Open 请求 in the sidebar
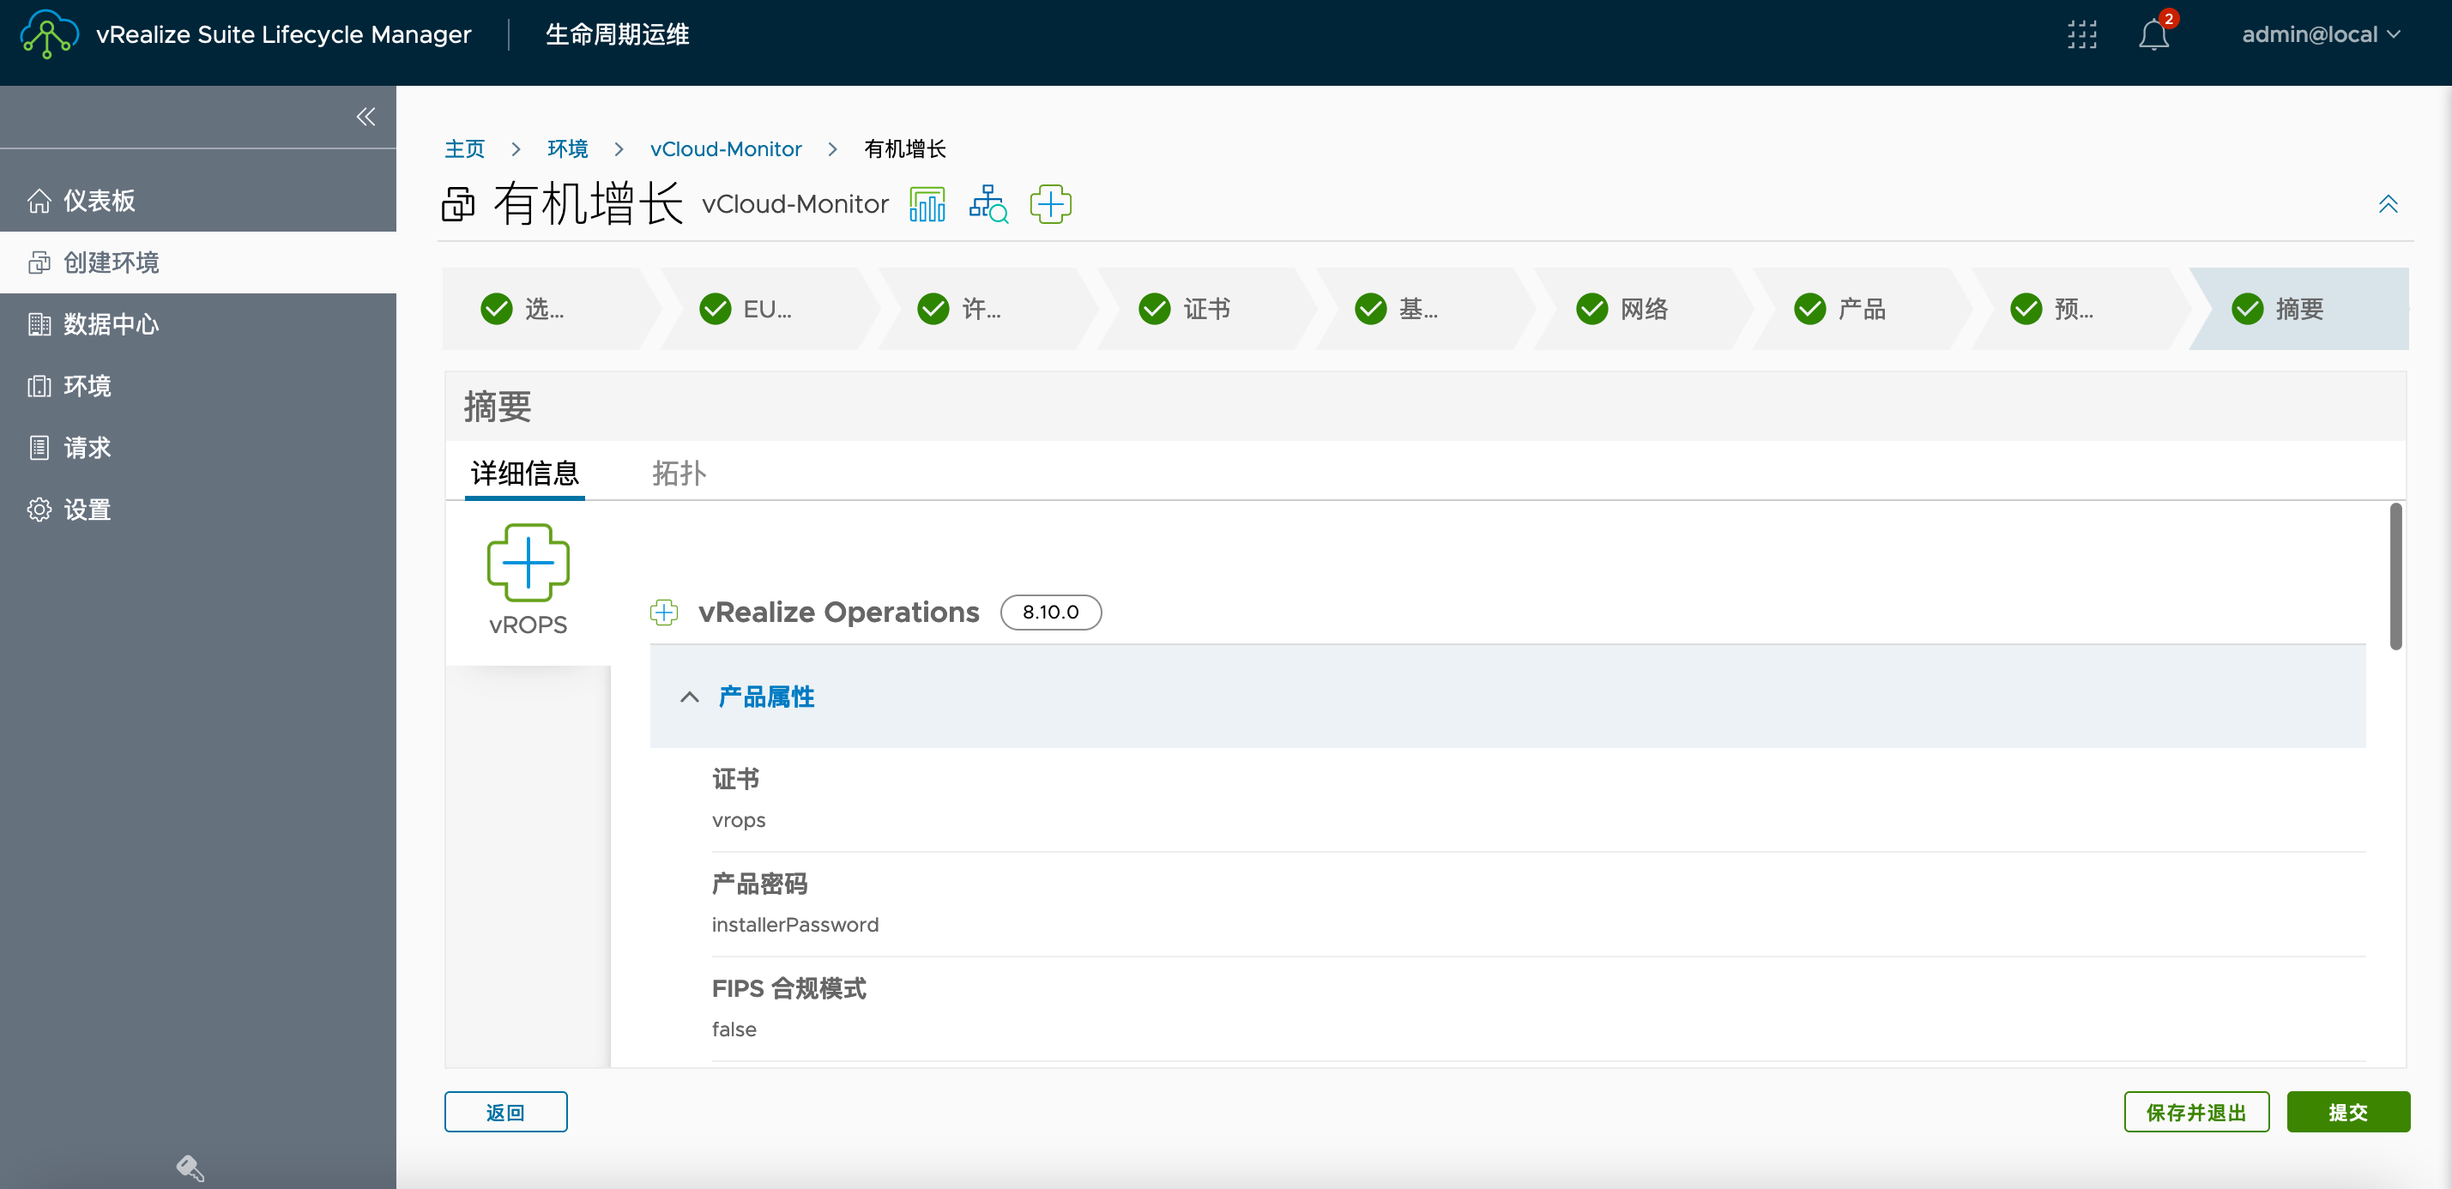2452x1189 pixels. (x=198, y=448)
